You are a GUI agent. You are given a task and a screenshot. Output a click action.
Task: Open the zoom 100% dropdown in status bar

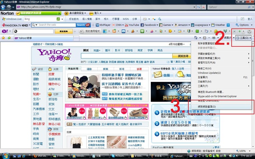[x=249, y=151]
